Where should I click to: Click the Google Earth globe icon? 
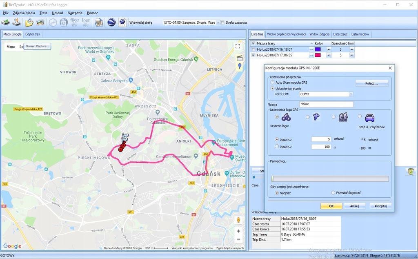pos(111,22)
